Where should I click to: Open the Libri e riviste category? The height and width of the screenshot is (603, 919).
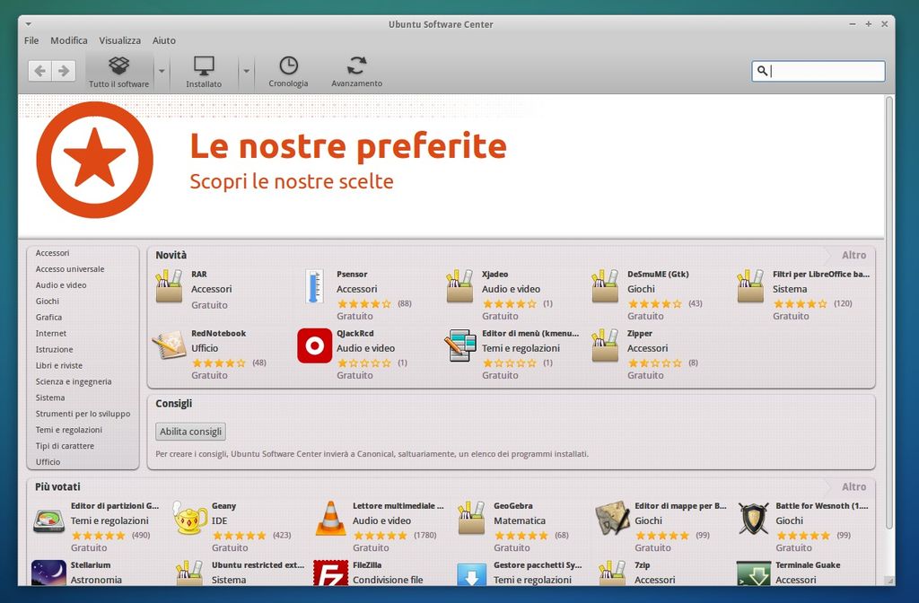(x=59, y=365)
